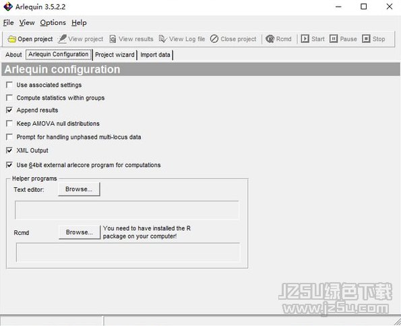Viewport: 401px width, 326px height.
Task: Browse for the Rcmd program
Action: pos(80,232)
